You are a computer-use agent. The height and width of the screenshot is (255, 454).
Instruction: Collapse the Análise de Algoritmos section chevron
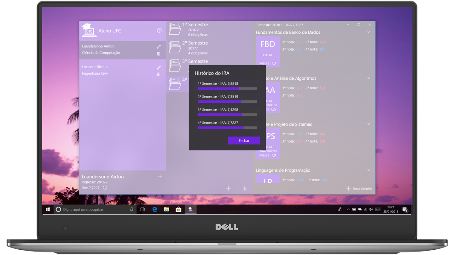368,78
